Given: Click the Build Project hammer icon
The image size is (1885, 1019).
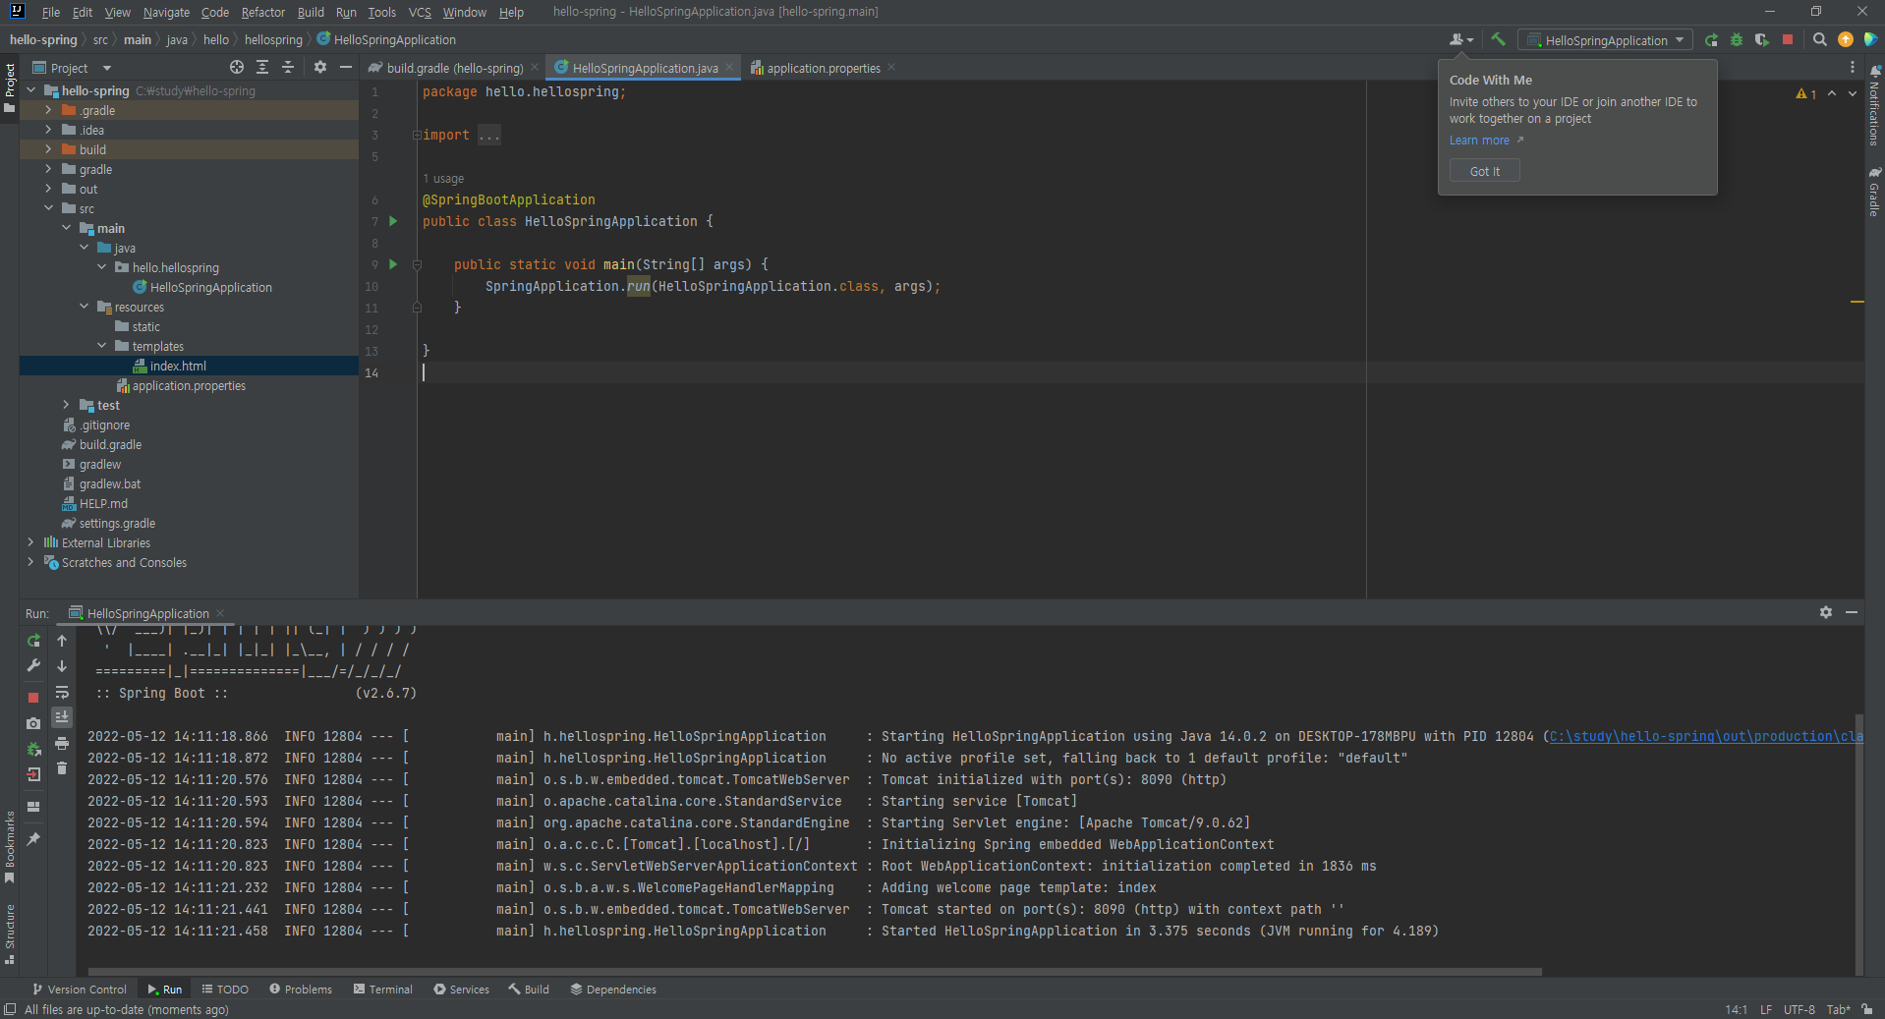Looking at the screenshot, I should point(1498,39).
